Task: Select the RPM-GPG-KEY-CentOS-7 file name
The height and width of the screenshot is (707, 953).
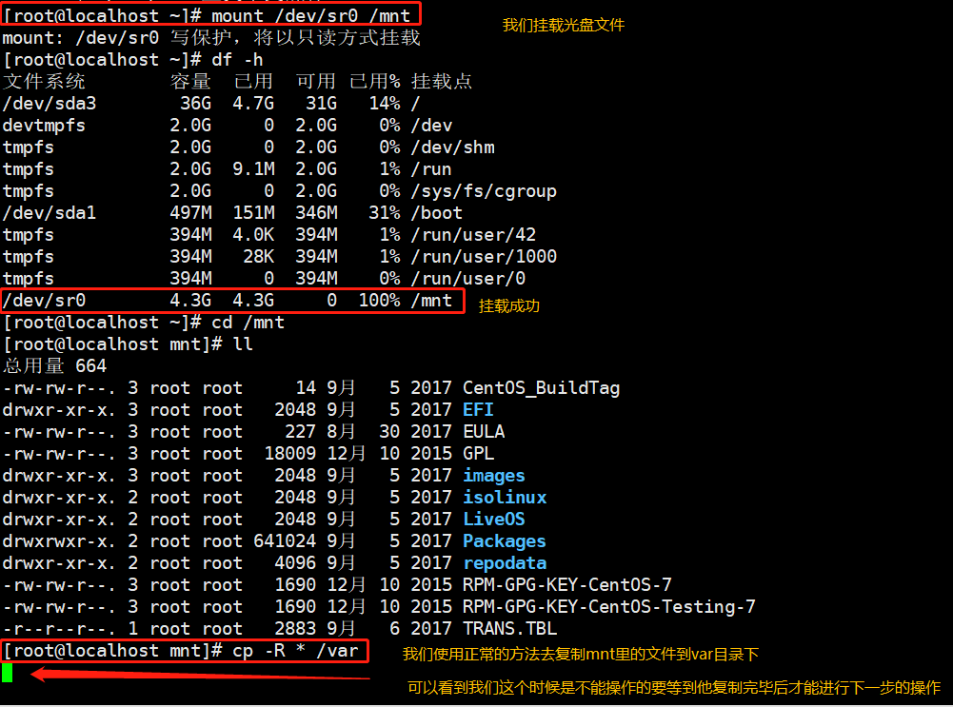Action: (567, 584)
